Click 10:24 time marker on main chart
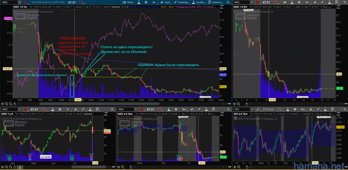 78,100
